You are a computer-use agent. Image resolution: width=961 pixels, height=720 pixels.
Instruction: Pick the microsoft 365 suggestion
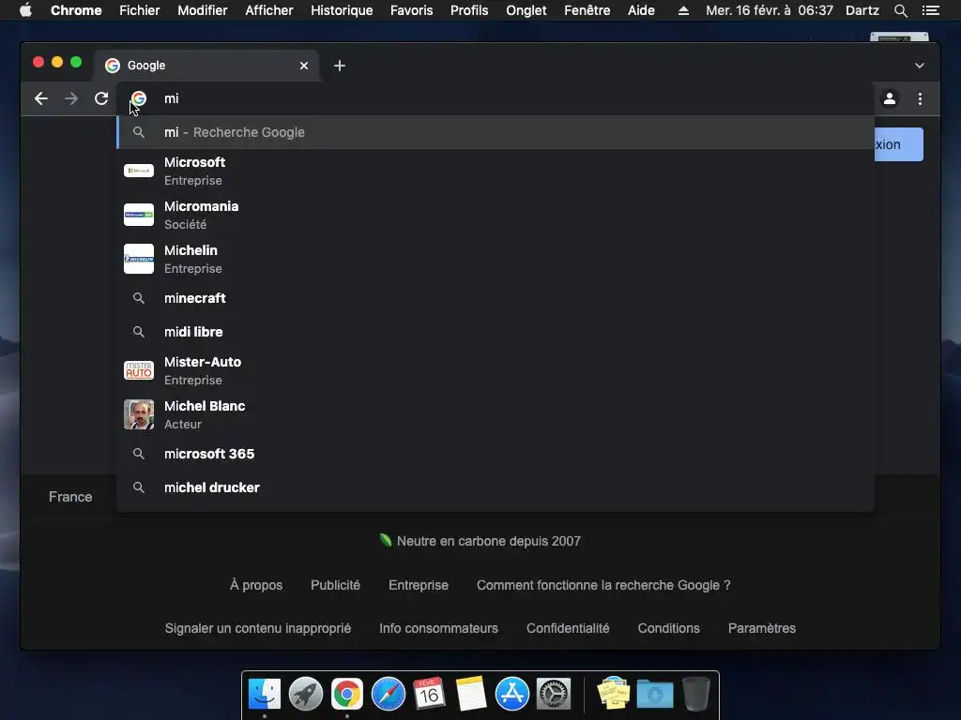496,454
